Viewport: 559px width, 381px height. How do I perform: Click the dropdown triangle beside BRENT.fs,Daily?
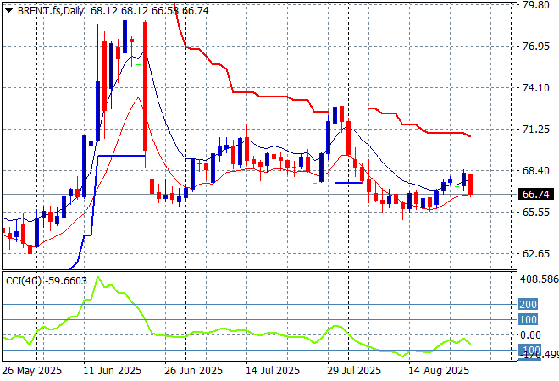click(8, 11)
